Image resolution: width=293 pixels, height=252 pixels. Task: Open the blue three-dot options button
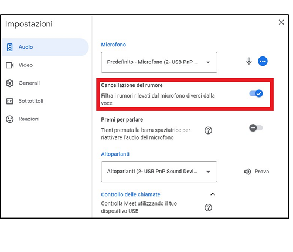pyautogui.click(x=263, y=61)
